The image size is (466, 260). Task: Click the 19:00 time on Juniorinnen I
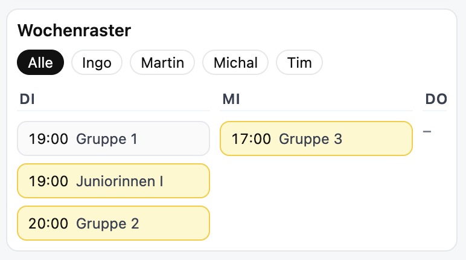click(x=49, y=181)
